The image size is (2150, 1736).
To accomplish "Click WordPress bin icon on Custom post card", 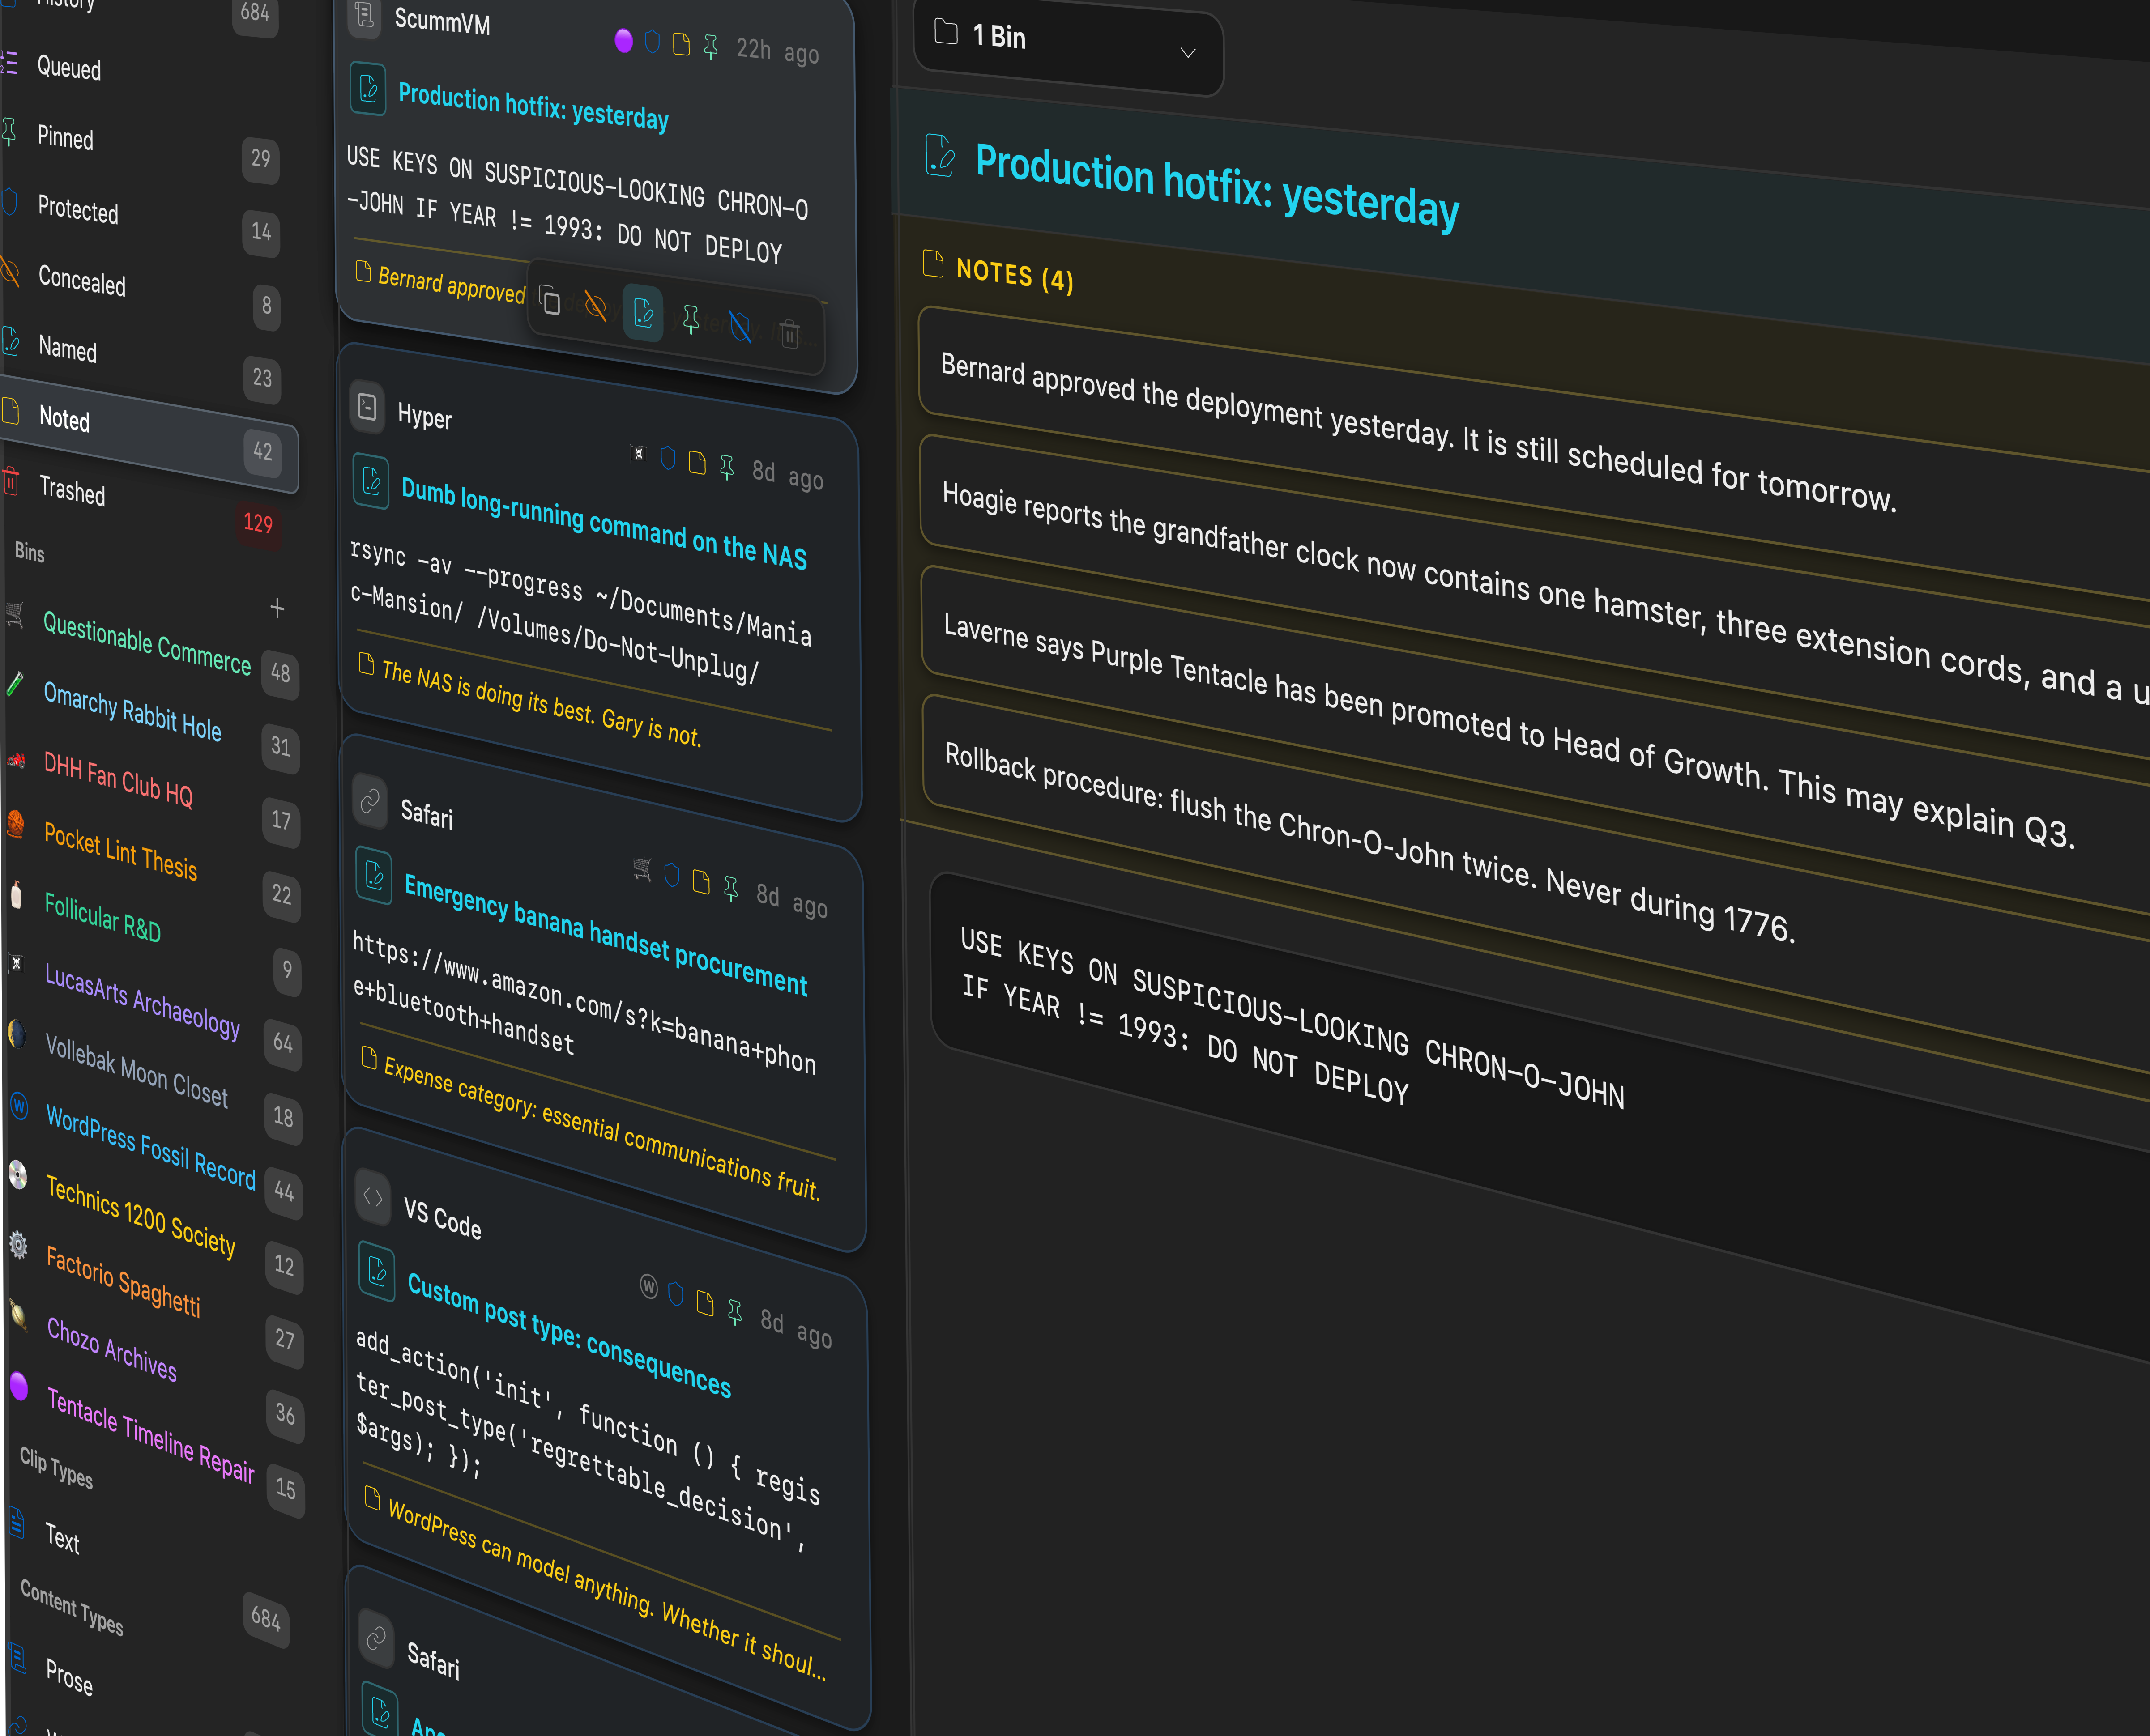I will (x=649, y=1286).
